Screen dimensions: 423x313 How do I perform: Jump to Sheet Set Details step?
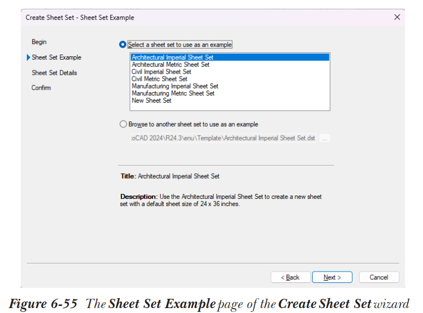(54, 73)
